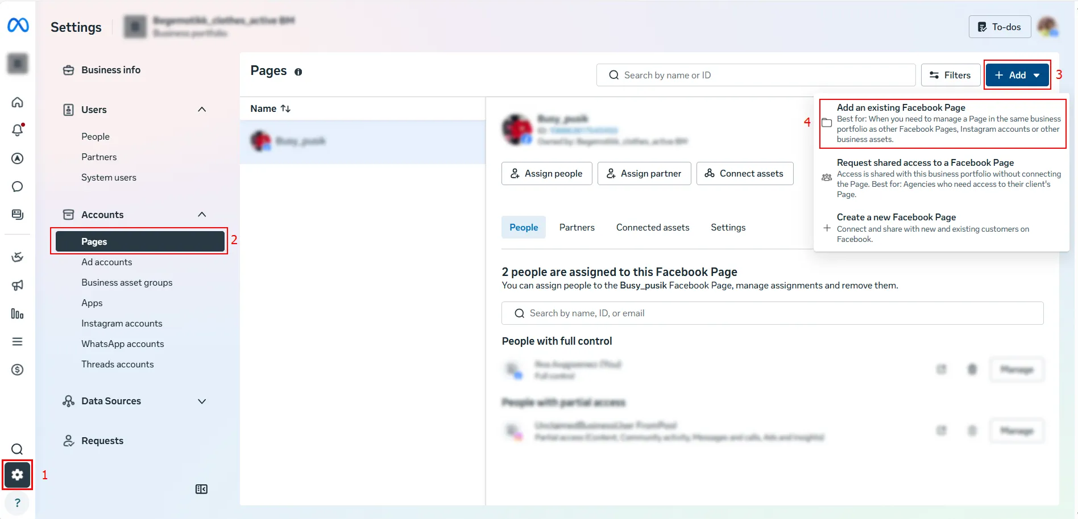This screenshot has width=1078, height=519.
Task: Open Requests in sidebar
Action: [102, 441]
